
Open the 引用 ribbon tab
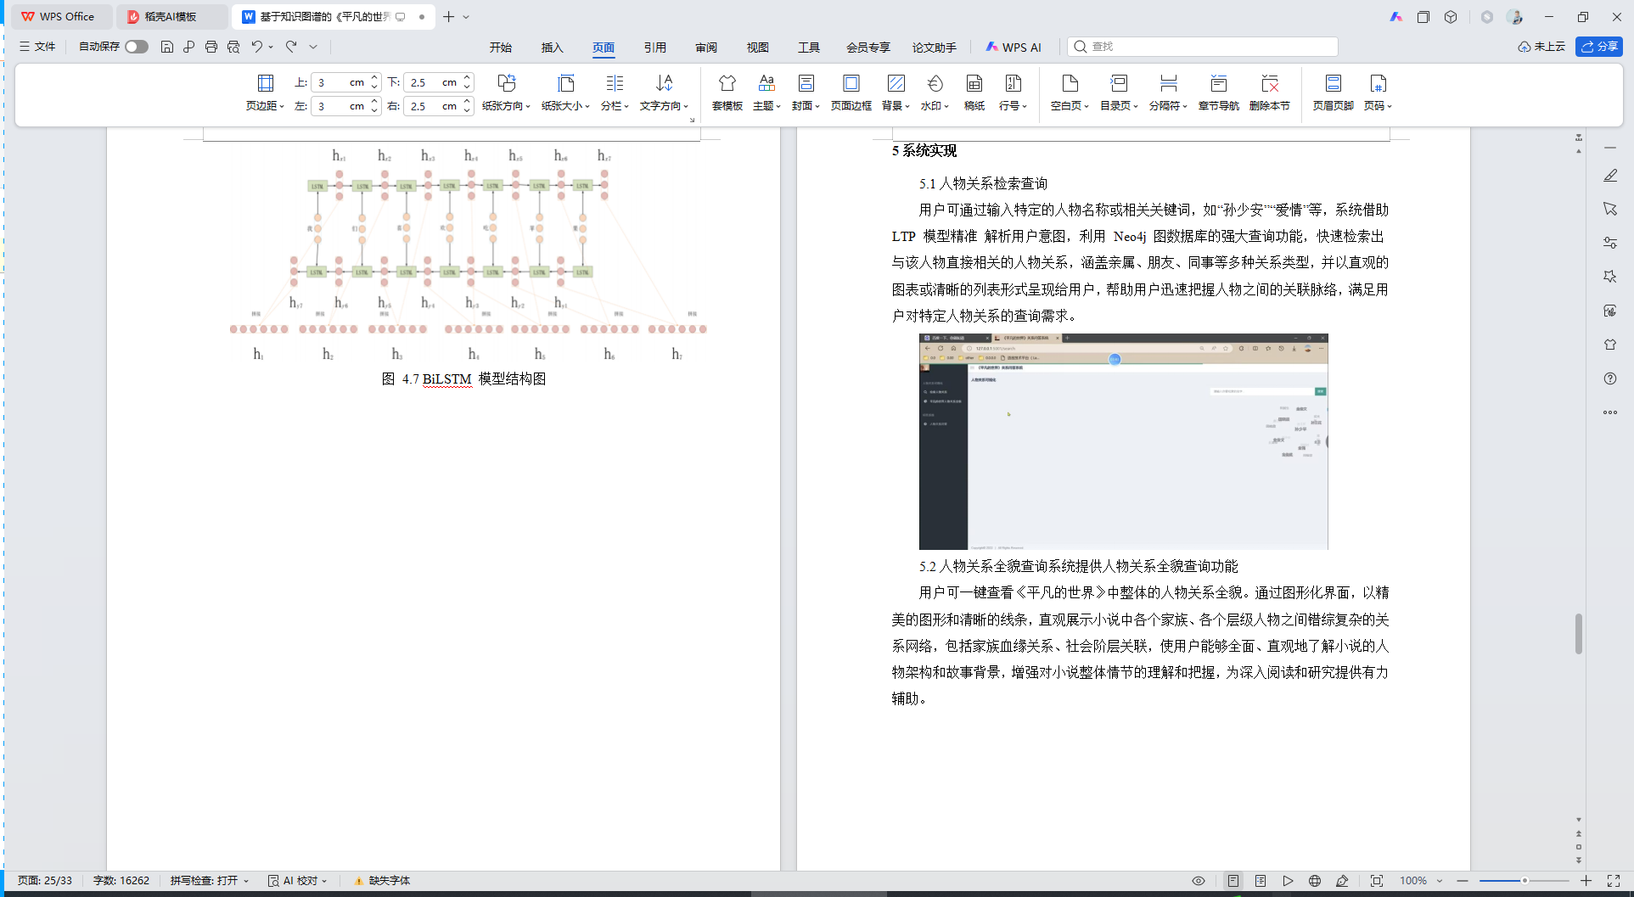pos(655,48)
